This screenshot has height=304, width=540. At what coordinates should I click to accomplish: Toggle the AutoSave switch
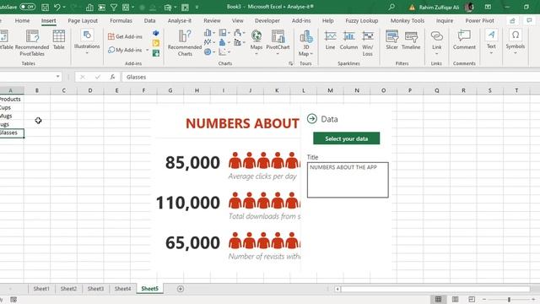(x=27, y=7)
